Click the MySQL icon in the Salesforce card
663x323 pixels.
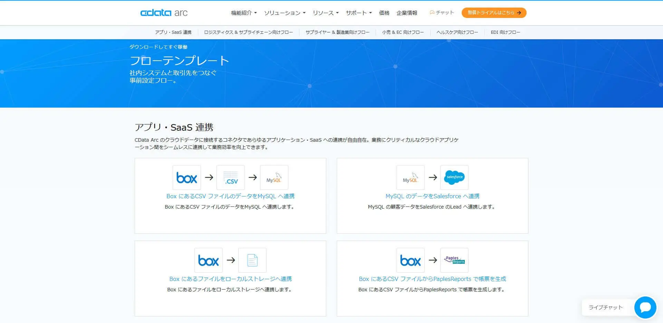pyautogui.click(x=411, y=178)
